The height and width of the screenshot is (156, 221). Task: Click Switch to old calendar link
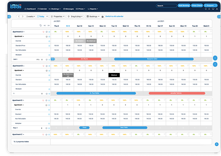pyautogui.click(x=115, y=17)
